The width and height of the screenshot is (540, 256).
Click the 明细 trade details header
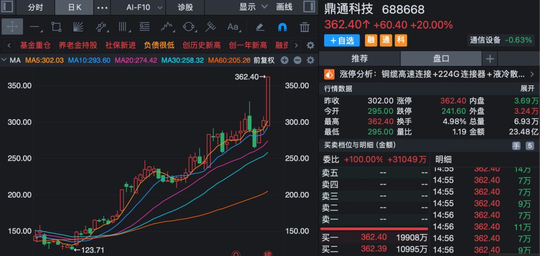tap(443, 160)
